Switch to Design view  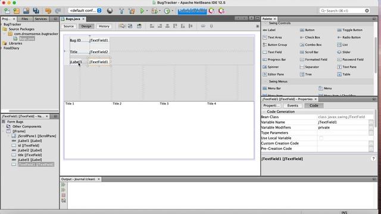(86, 26)
